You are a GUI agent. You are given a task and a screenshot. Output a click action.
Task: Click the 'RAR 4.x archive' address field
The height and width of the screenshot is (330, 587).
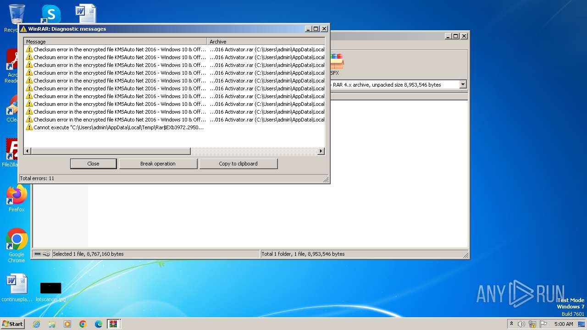pos(394,84)
